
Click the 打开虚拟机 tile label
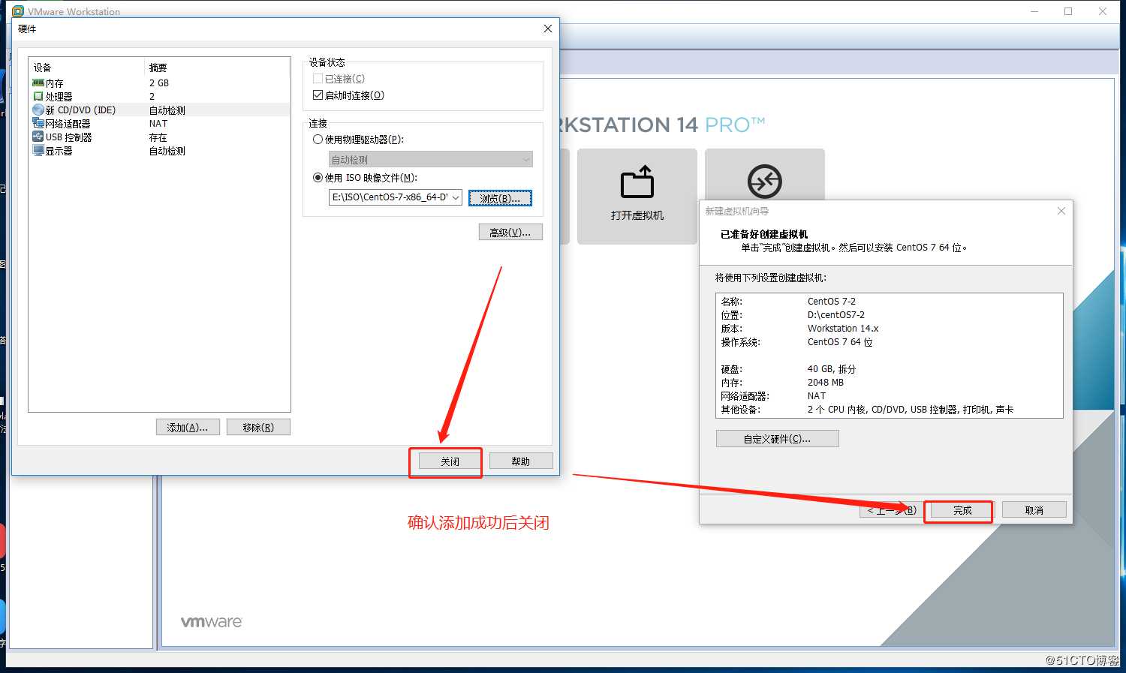tap(637, 215)
